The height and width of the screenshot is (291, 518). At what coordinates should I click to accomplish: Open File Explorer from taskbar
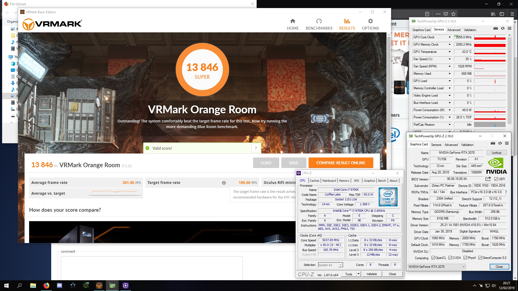click(x=33, y=285)
